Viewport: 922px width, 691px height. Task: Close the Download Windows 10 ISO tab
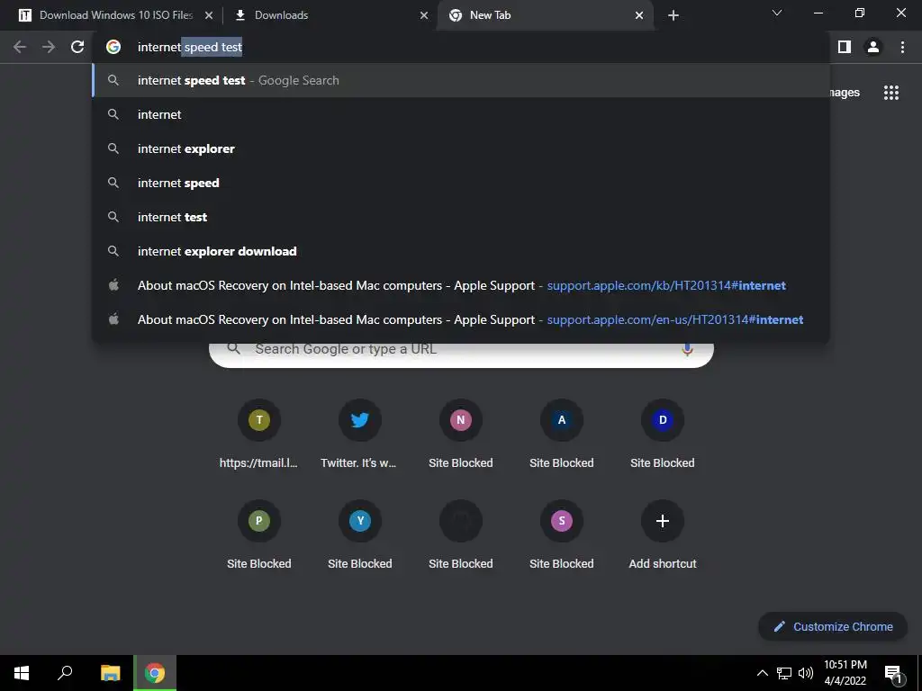[x=209, y=15]
